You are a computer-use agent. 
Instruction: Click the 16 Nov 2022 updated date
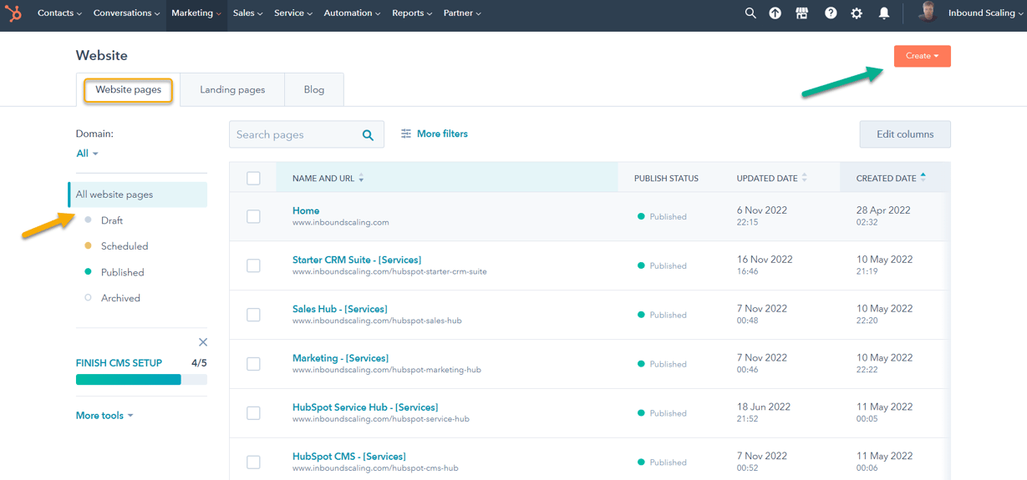[765, 260]
